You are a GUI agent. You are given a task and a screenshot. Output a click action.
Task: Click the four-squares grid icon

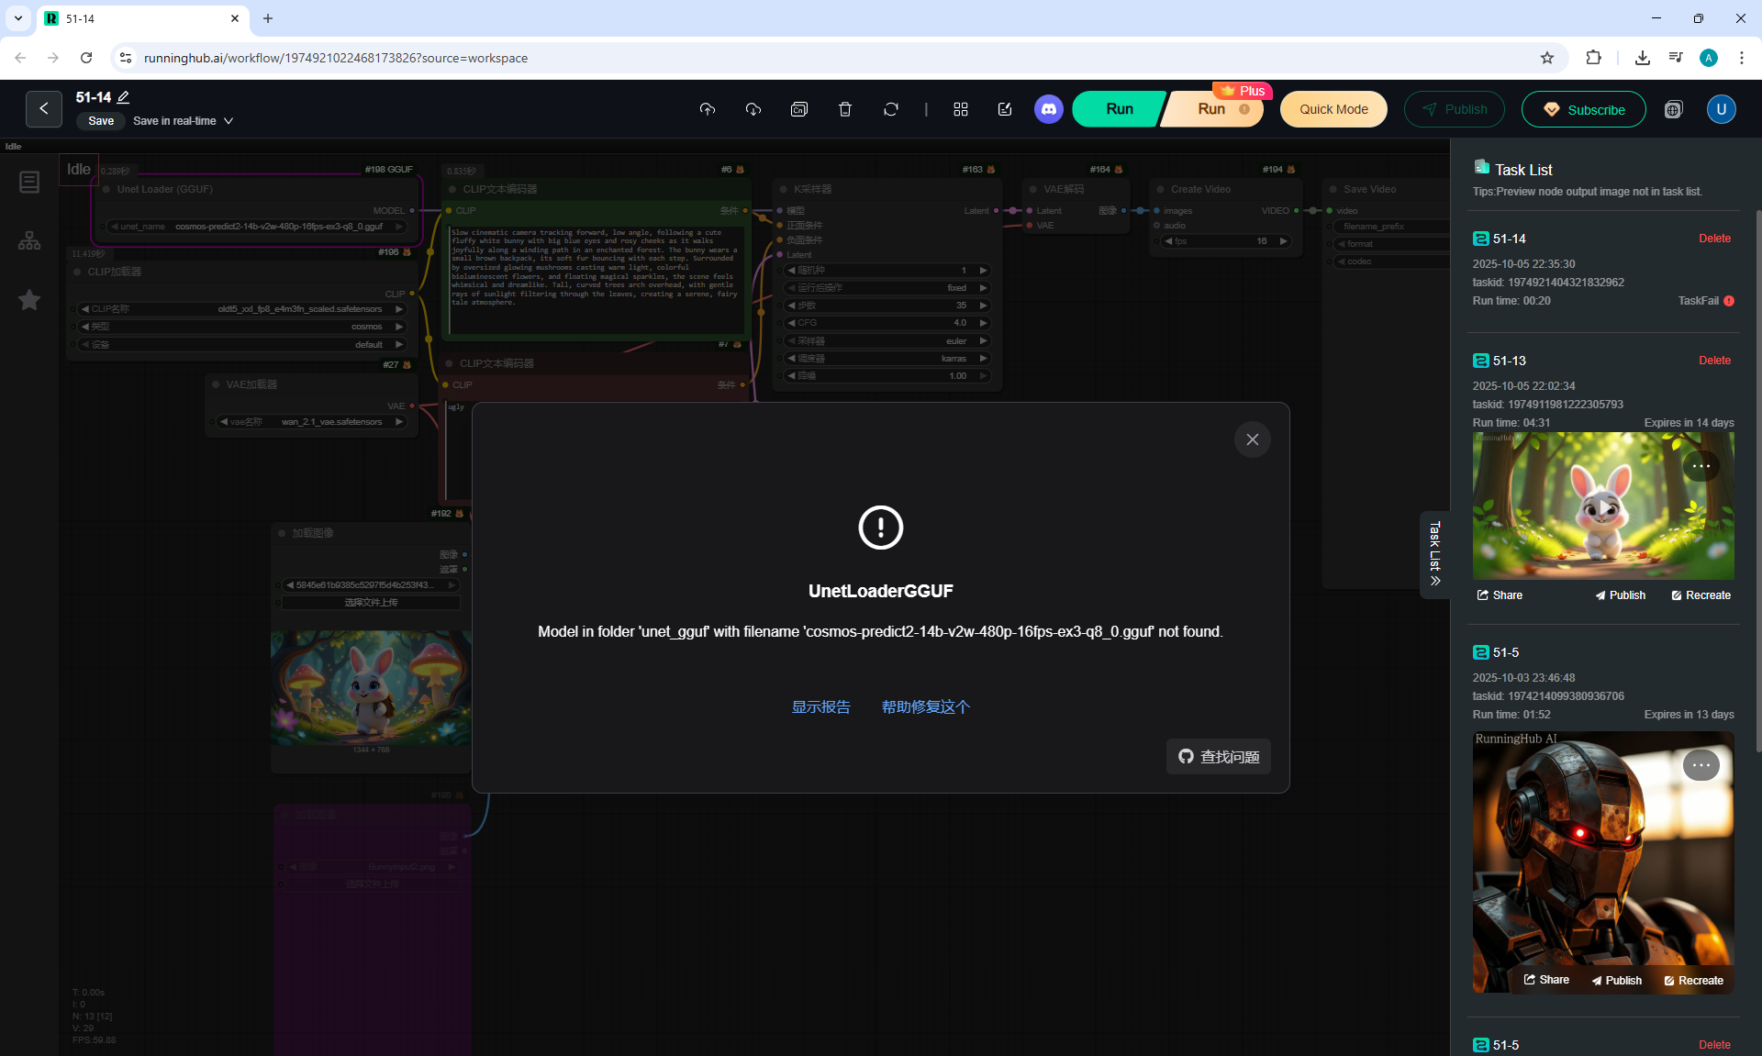coord(961,109)
